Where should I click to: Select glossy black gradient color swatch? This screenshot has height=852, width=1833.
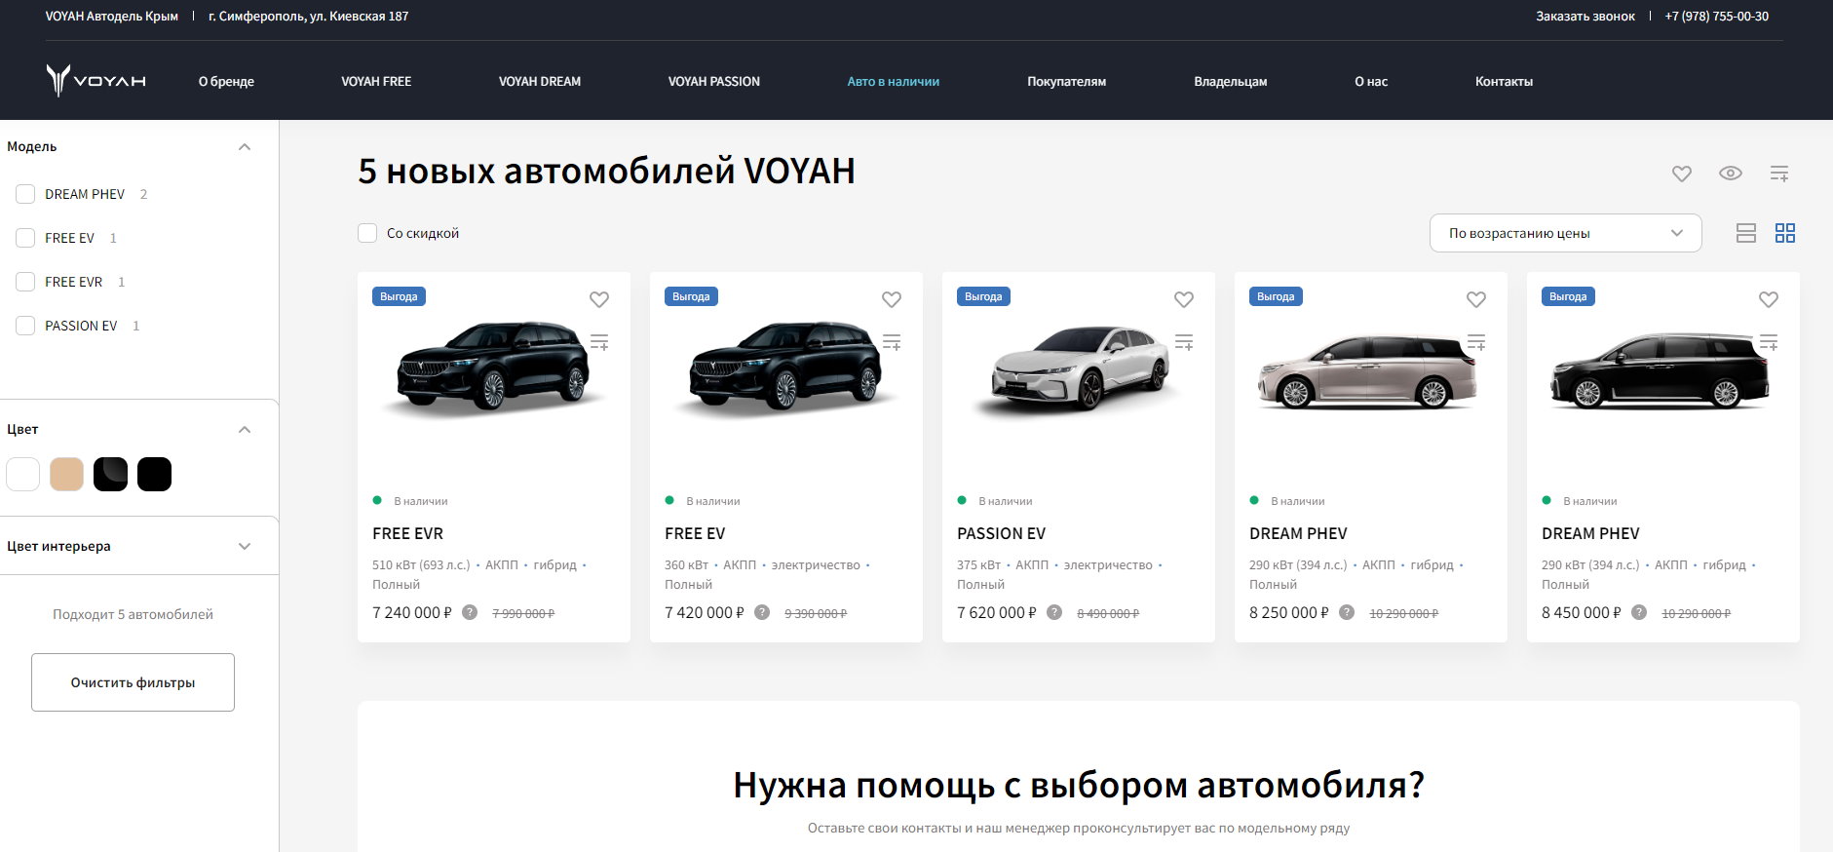[x=110, y=474]
